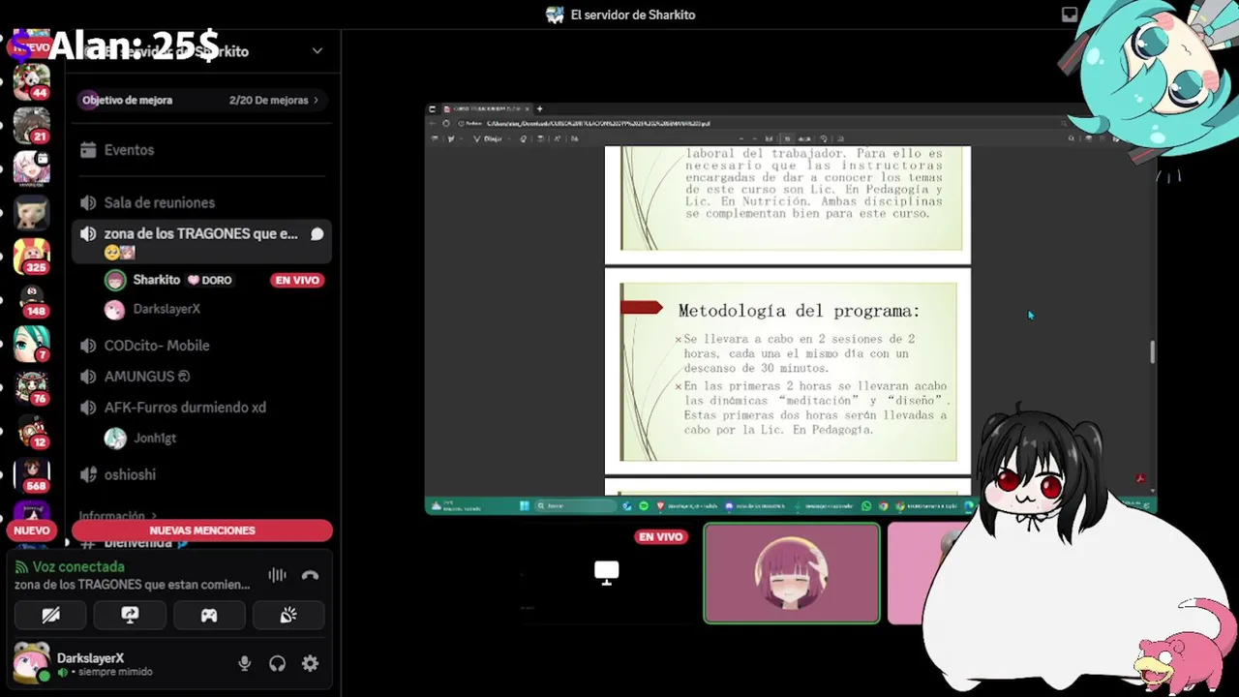The width and height of the screenshot is (1239, 697).
Task: Click the streamed PDF vertical scrollbar
Action: 1152,352
